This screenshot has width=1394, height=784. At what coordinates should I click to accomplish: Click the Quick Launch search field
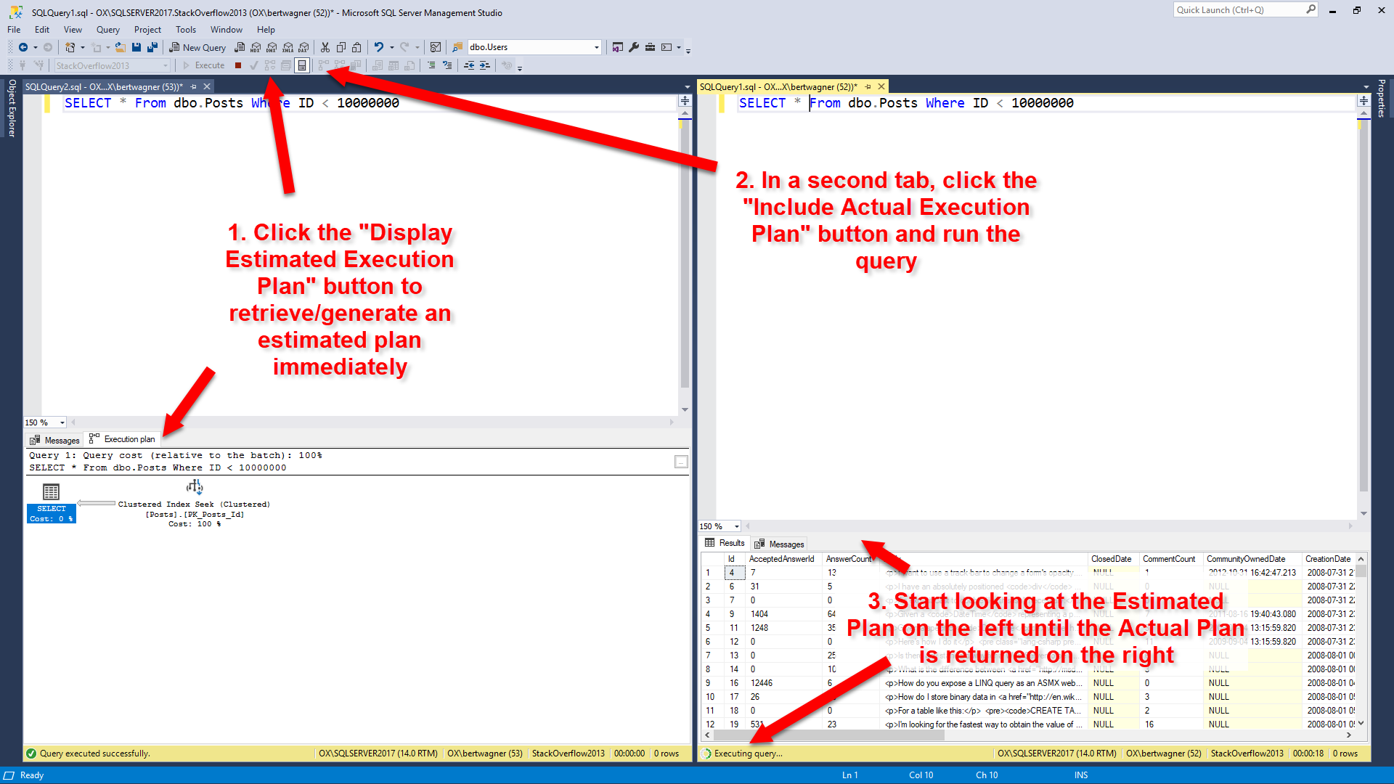pyautogui.click(x=1245, y=10)
